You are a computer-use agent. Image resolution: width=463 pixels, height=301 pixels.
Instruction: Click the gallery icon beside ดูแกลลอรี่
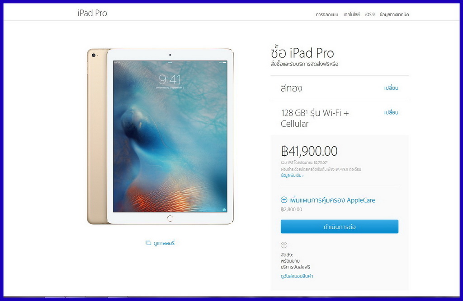point(148,243)
